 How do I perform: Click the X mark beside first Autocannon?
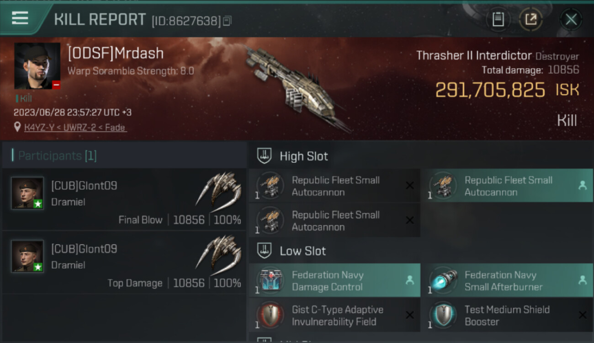click(410, 186)
